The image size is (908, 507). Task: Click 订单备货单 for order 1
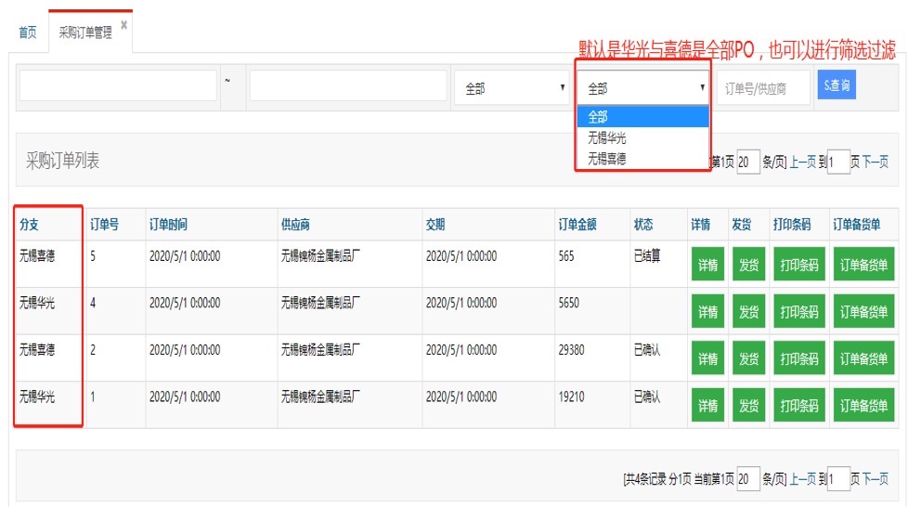(863, 405)
